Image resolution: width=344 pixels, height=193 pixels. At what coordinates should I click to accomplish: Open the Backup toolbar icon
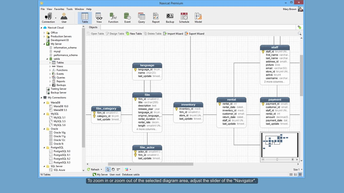tap(170, 18)
